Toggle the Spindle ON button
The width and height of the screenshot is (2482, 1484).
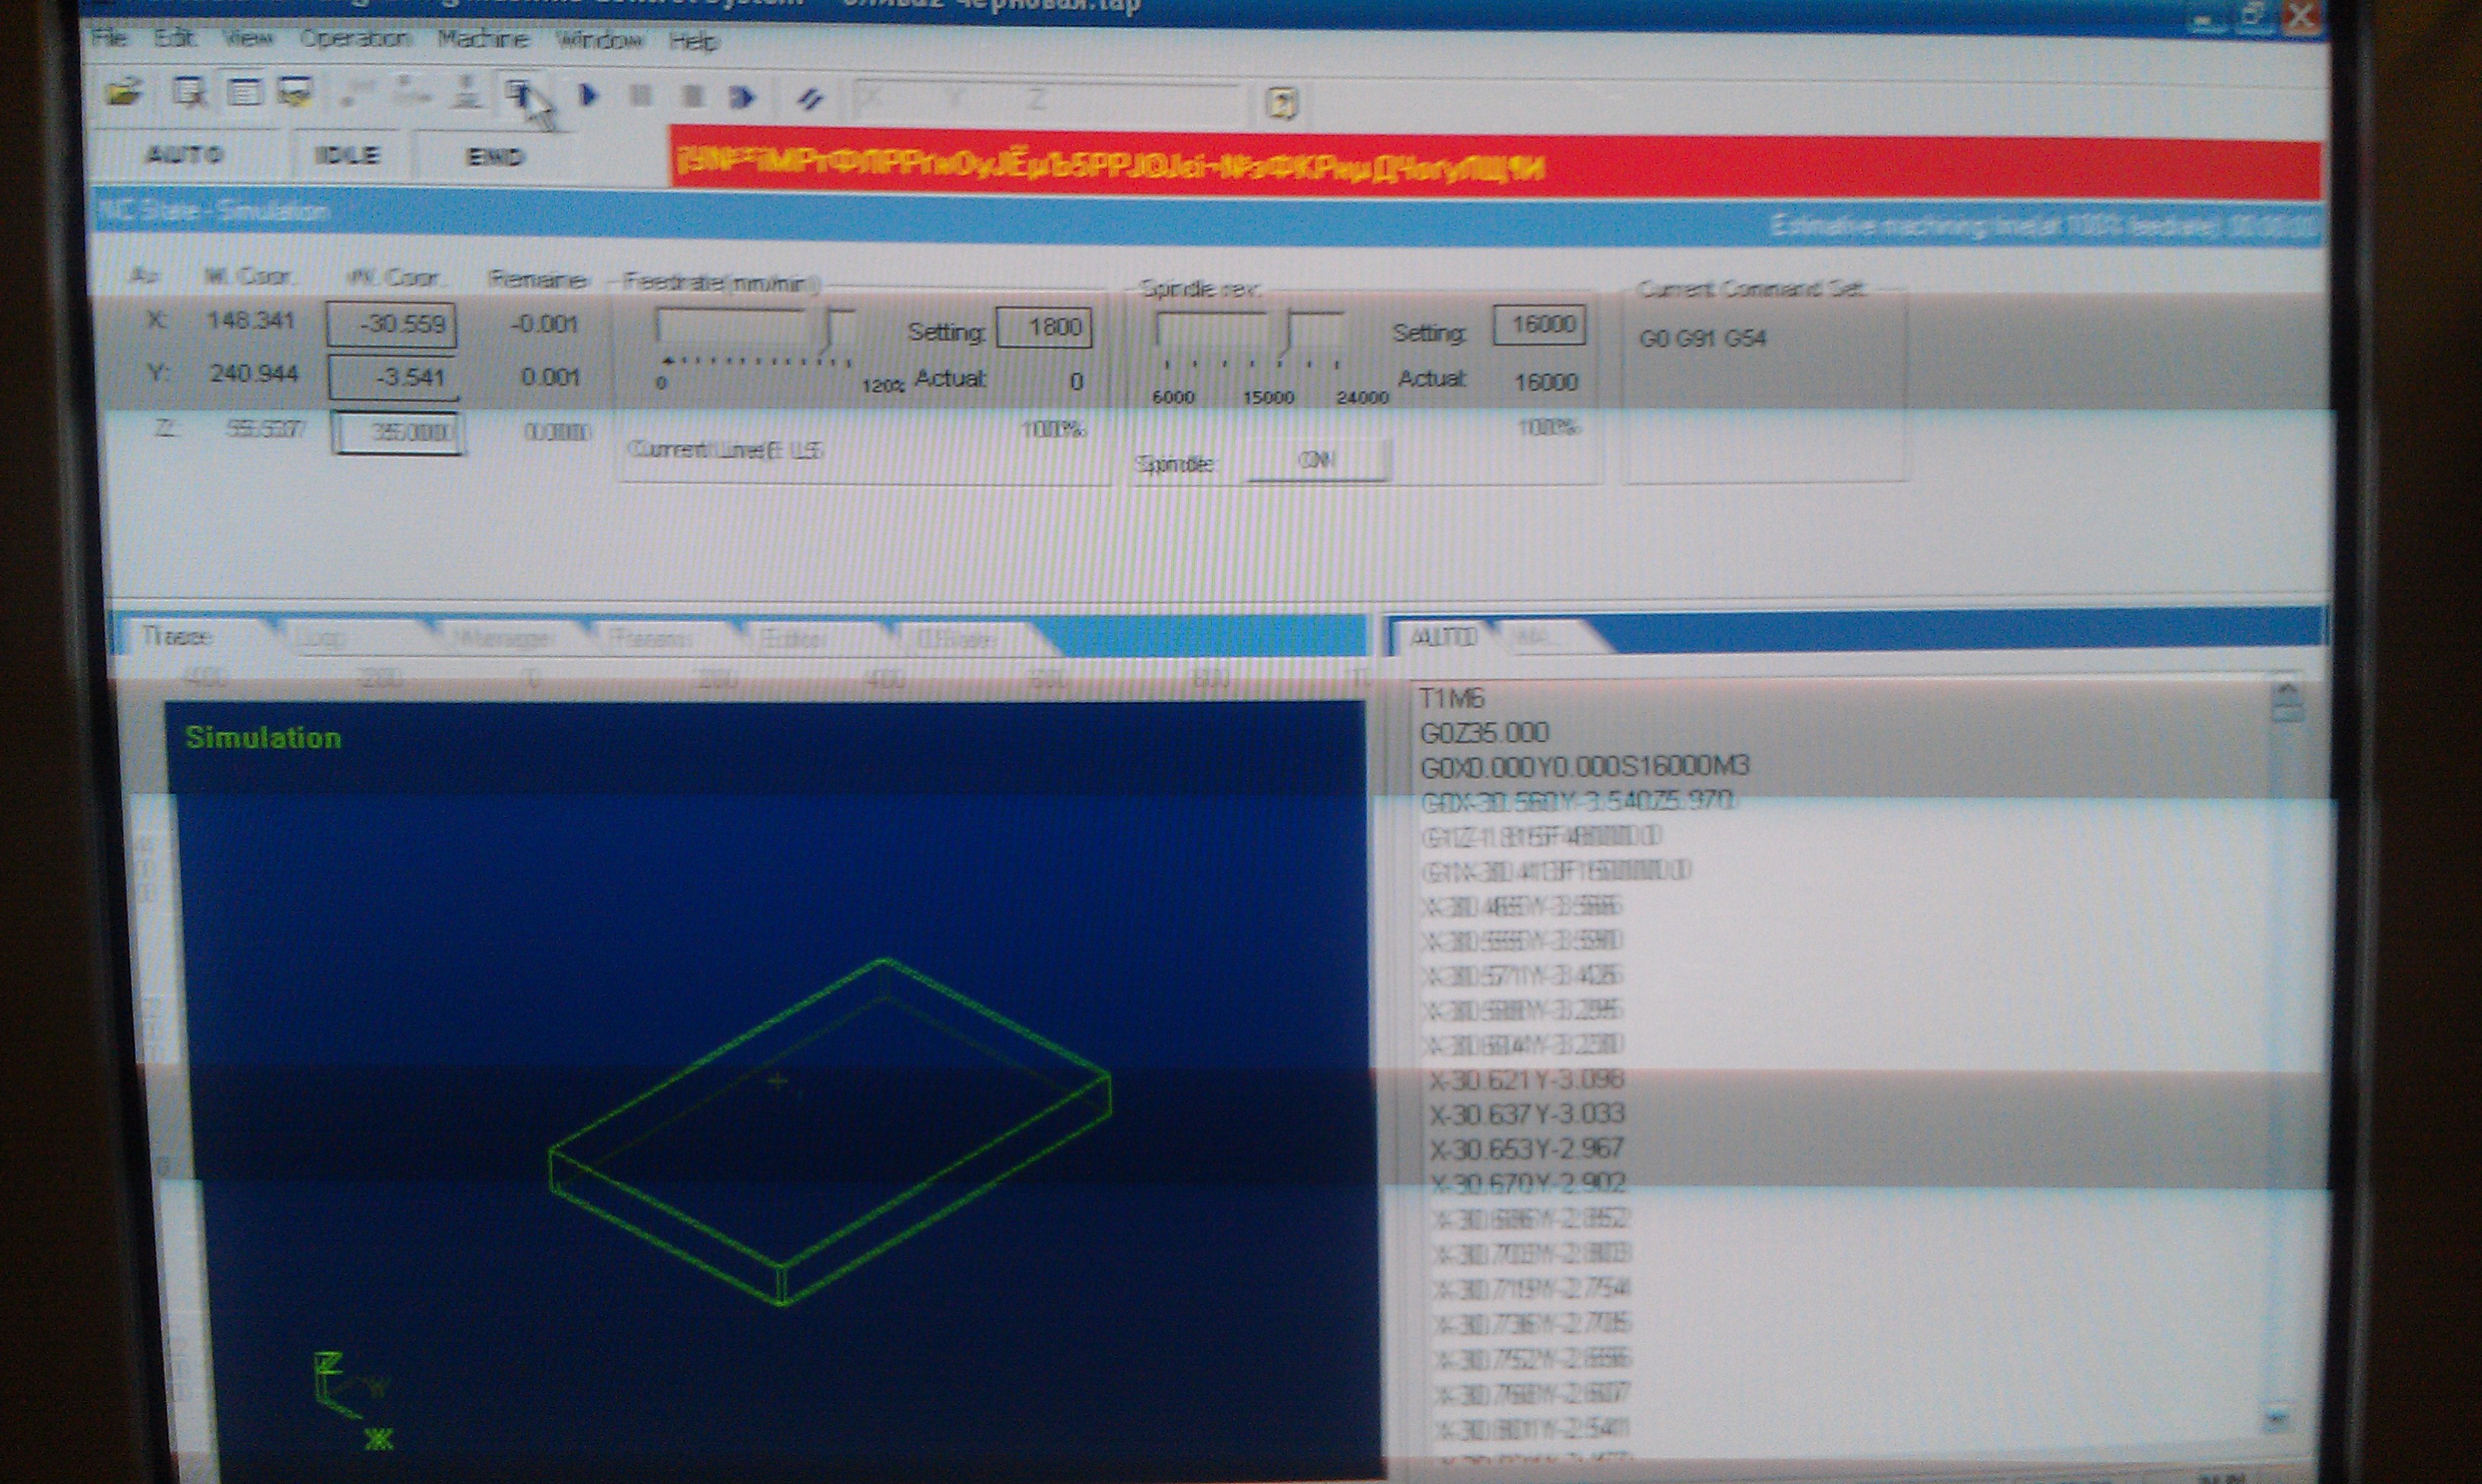1316,460
